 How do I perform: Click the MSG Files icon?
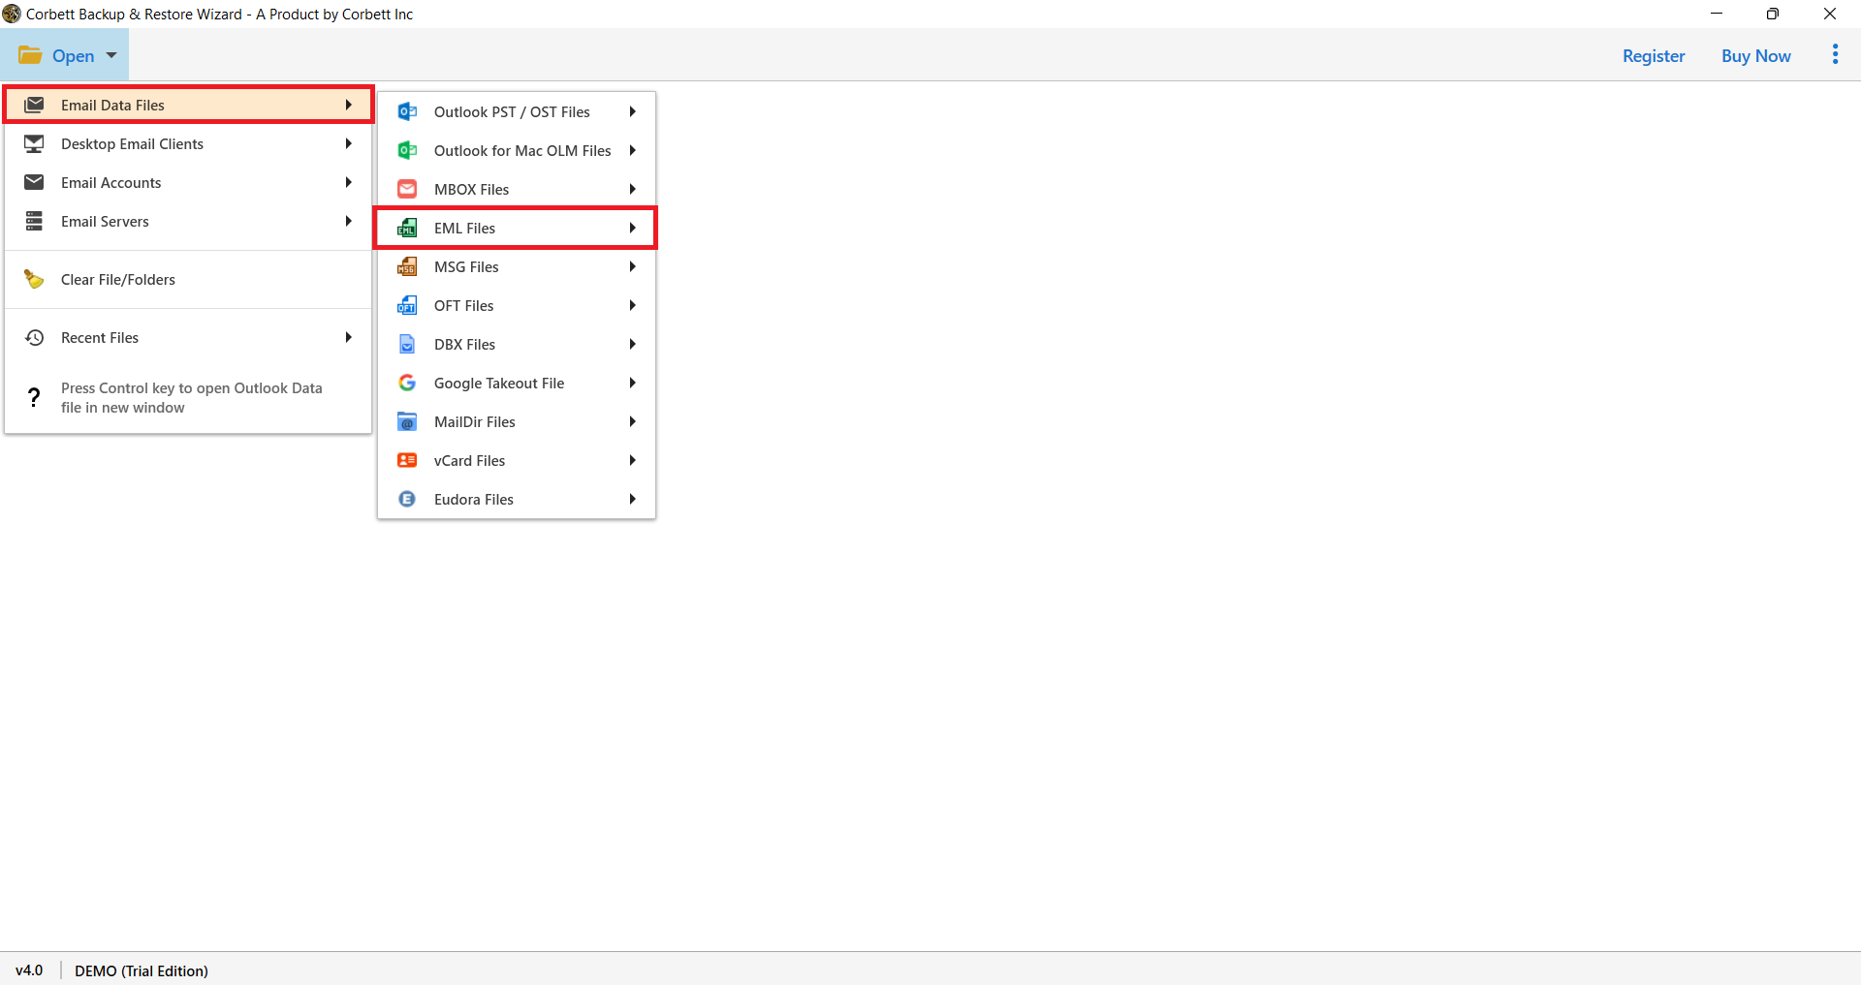tap(407, 266)
